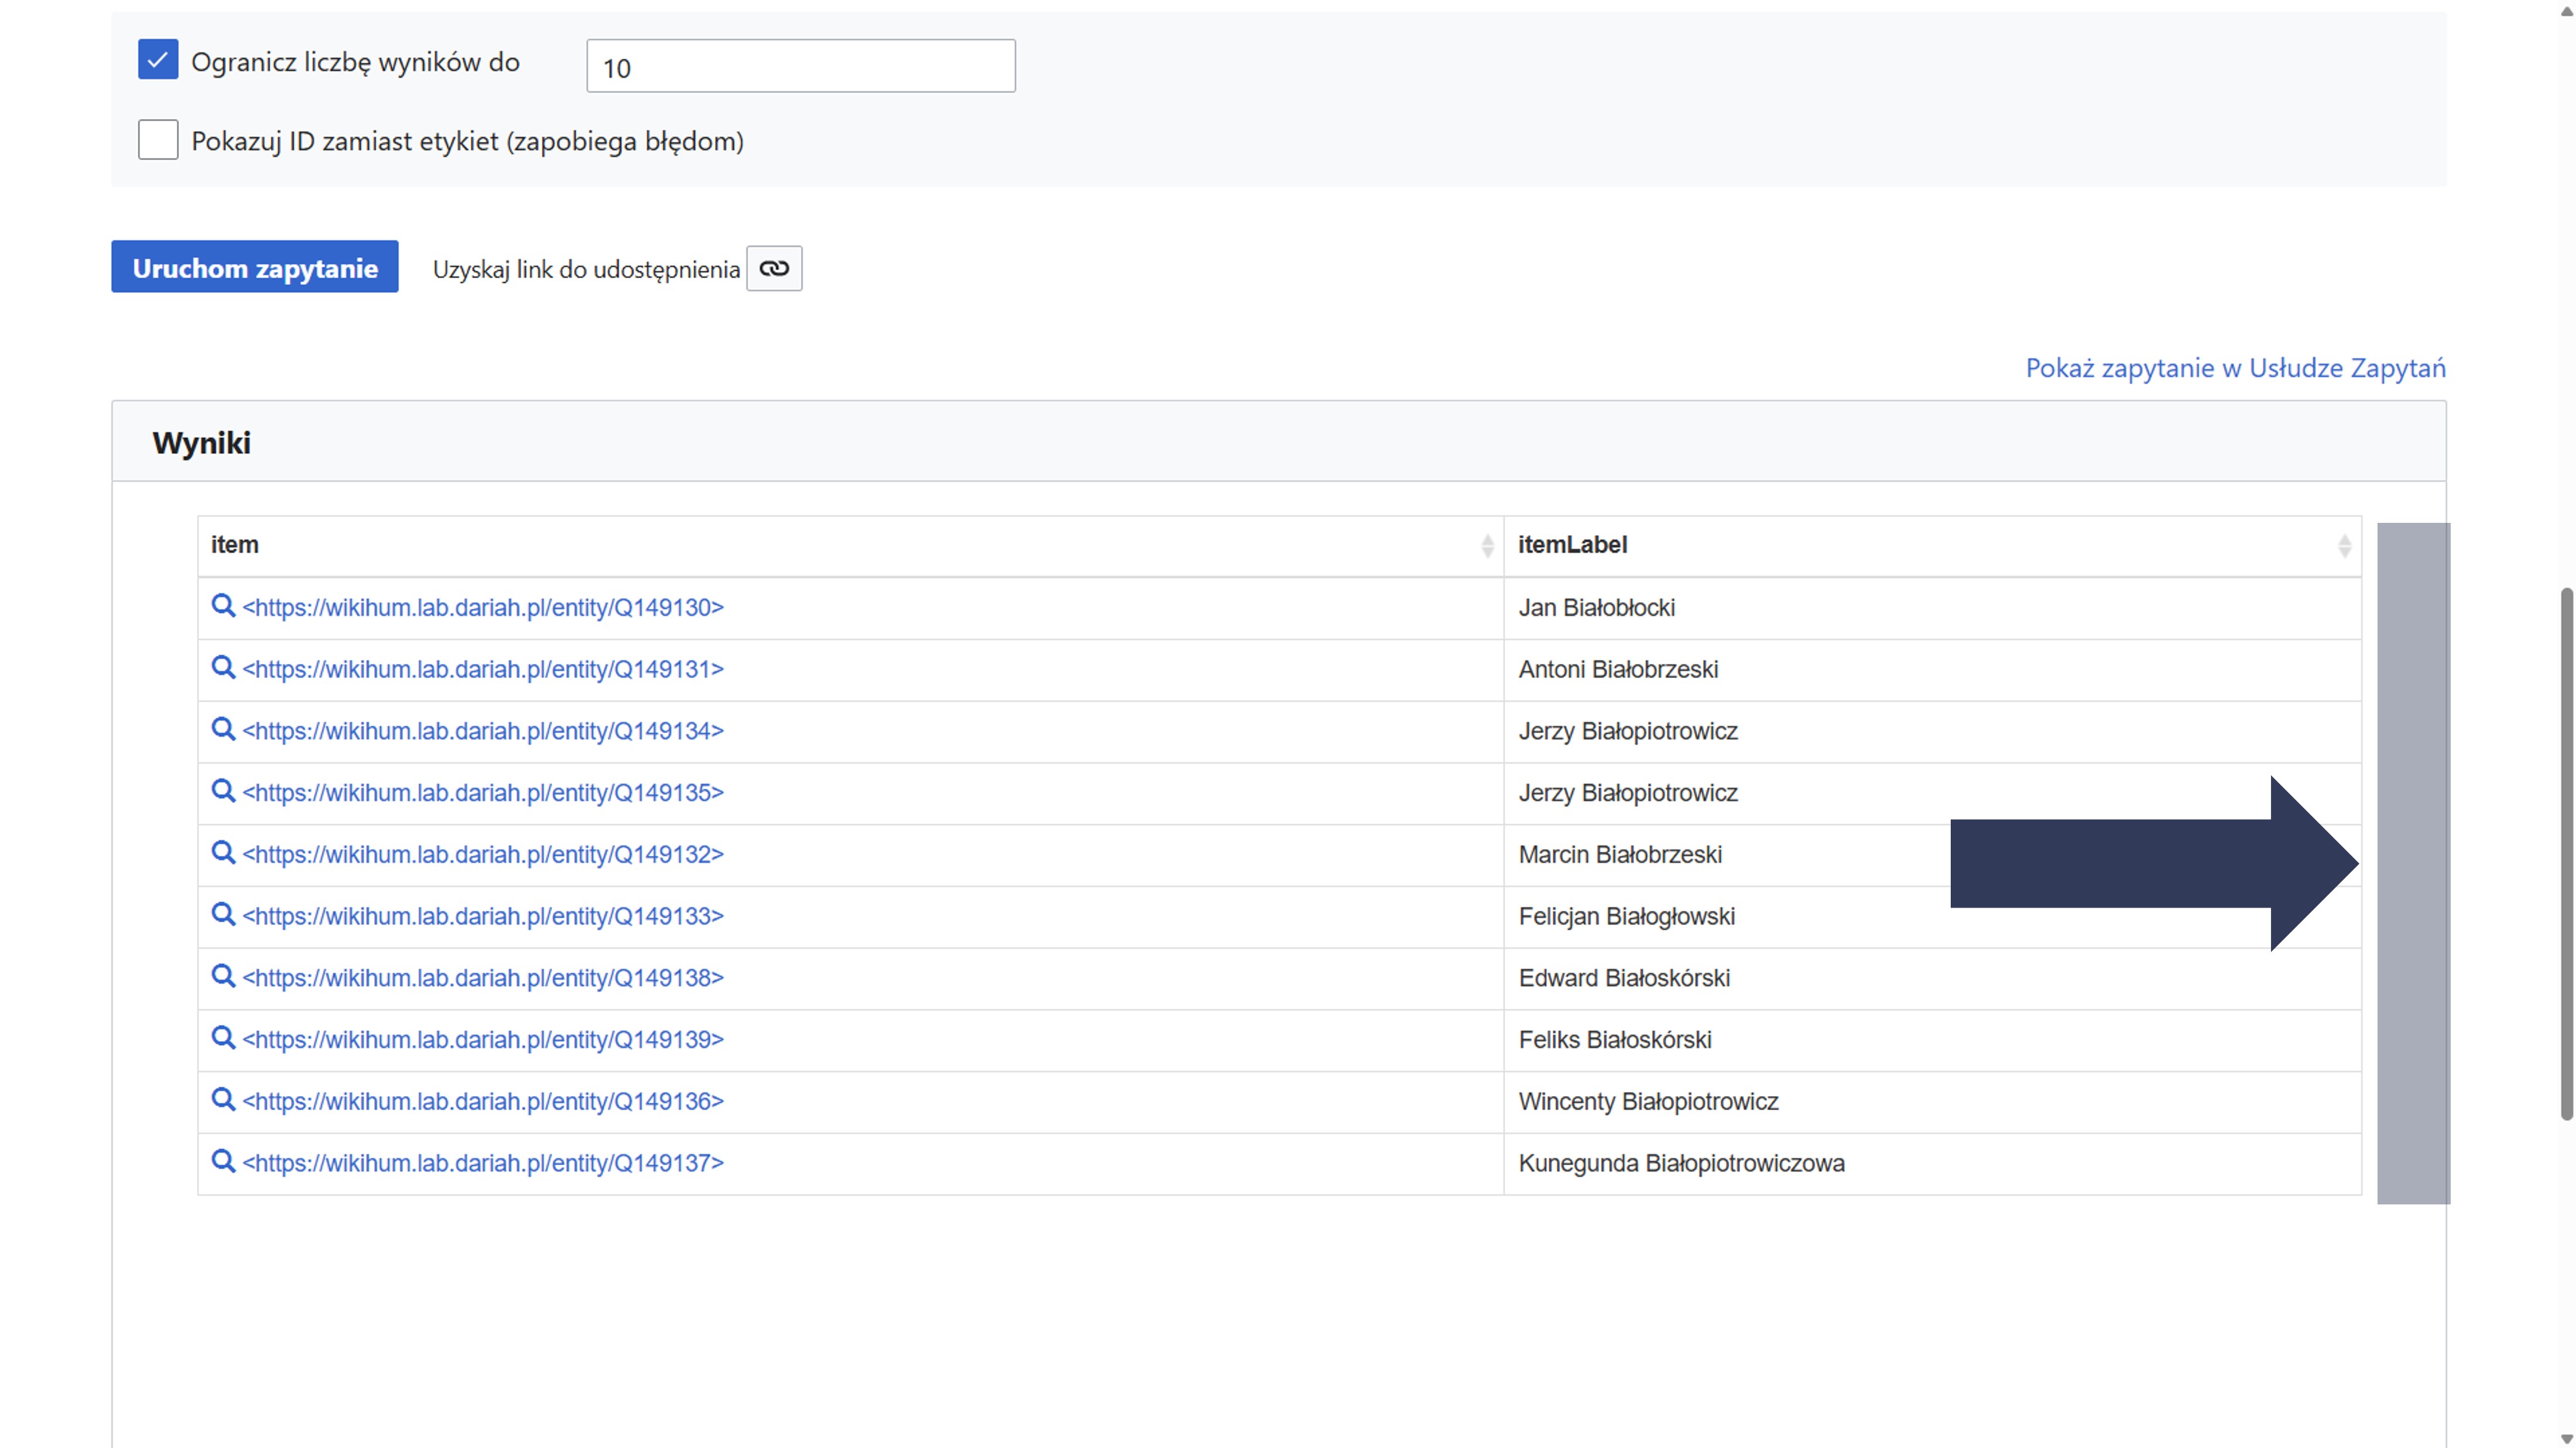Click magnifier icon beside Q149136 link
This screenshot has width=2576, height=1448.
pyautogui.click(x=223, y=1100)
